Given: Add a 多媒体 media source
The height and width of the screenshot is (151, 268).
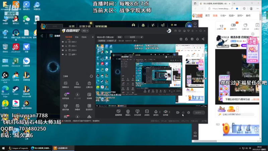Looking at the screenshot, I should coord(147,113).
